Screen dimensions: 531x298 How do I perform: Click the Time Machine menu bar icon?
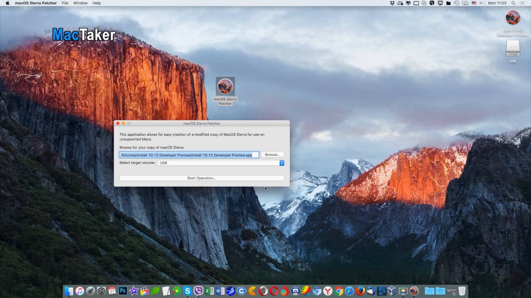point(457,3)
